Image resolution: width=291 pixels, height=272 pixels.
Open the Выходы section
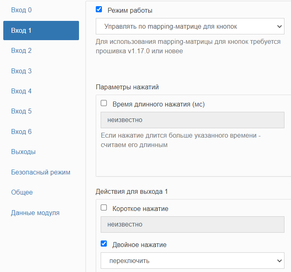pos(23,152)
